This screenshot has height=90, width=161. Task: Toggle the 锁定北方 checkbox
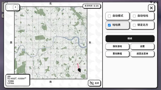pyautogui.click(x=134, y=25)
